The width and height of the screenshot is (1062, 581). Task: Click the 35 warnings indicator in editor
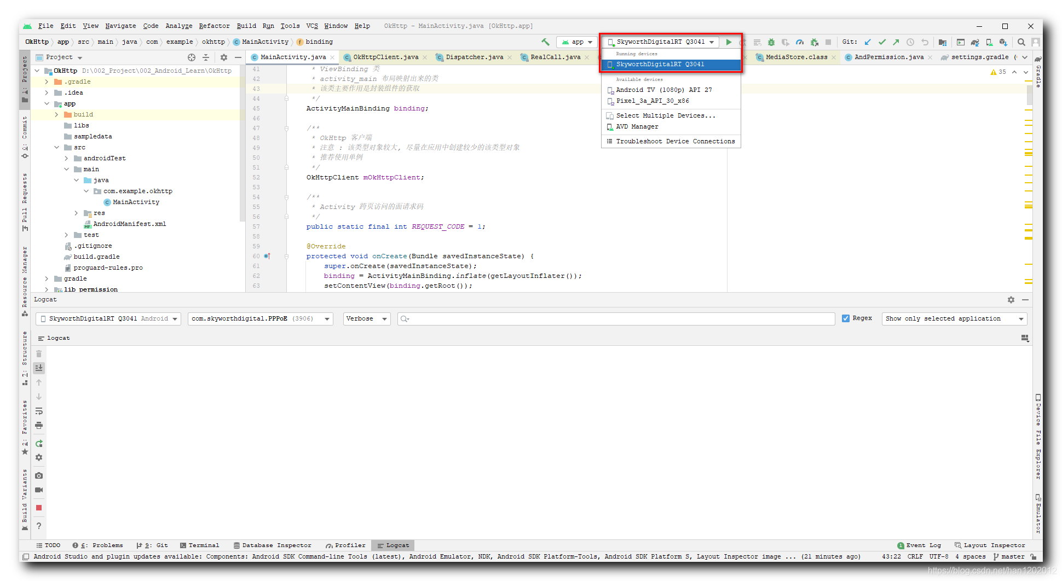click(x=998, y=72)
